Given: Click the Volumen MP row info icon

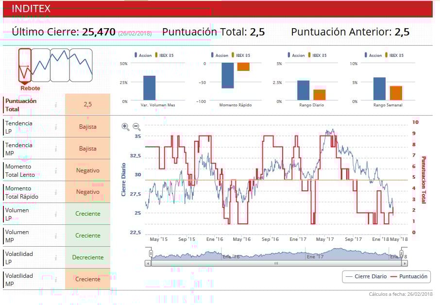Looking at the screenshot, I should click(56, 236).
